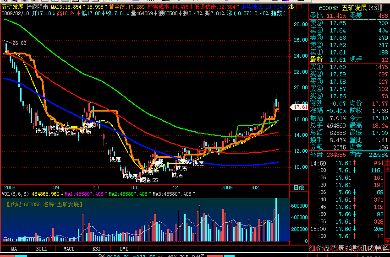
Task: Click the 26.03 high price label
Action: [x=19, y=43]
